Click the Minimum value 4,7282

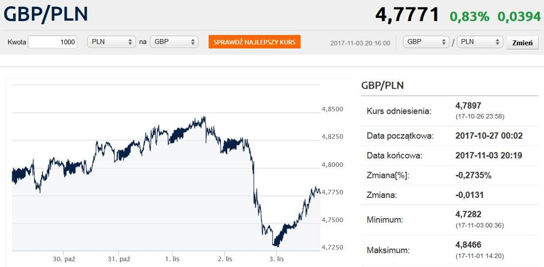point(467,214)
